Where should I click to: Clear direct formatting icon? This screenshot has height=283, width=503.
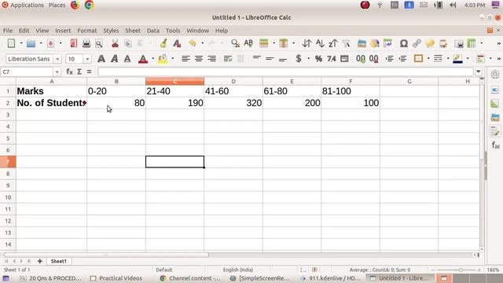[177, 43]
